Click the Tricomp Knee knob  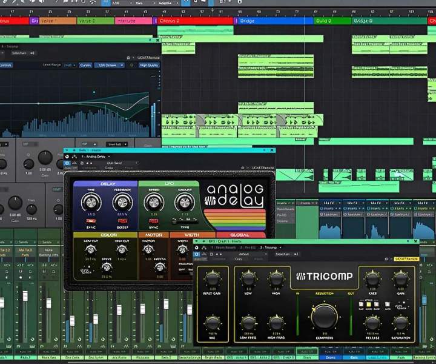click(372, 279)
